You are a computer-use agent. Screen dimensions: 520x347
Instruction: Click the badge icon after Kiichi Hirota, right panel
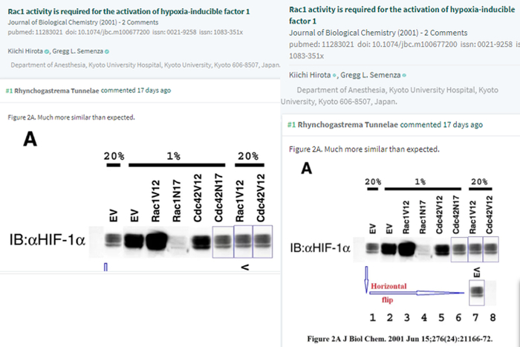pyautogui.click(x=334, y=77)
